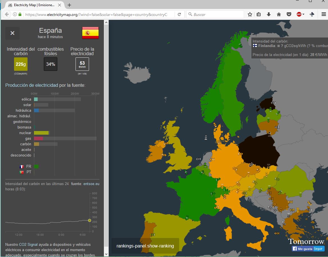This screenshot has width=328, height=257.
Task: Reload the page with the refresh icon
Action: (x=179, y=15)
